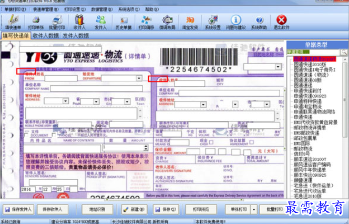Open the 快递单管理(M) menu
Viewport: 349px width, 224px height.
point(46,9)
